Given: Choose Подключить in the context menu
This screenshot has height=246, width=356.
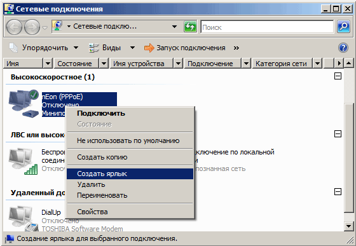Looking at the screenshot, I should [x=130, y=113].
